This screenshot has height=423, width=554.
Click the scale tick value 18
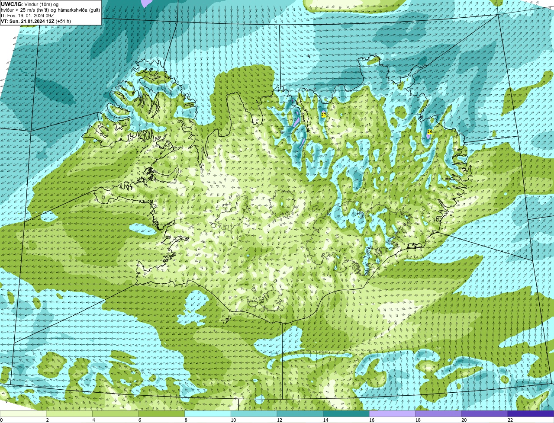pyautogui.click(x=418, y=420)
